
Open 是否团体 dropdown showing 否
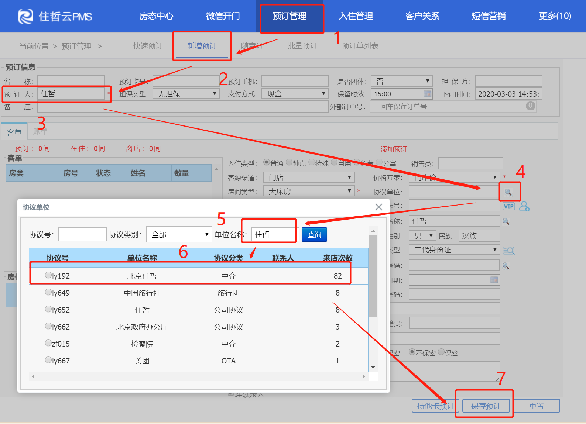[402, 81]
